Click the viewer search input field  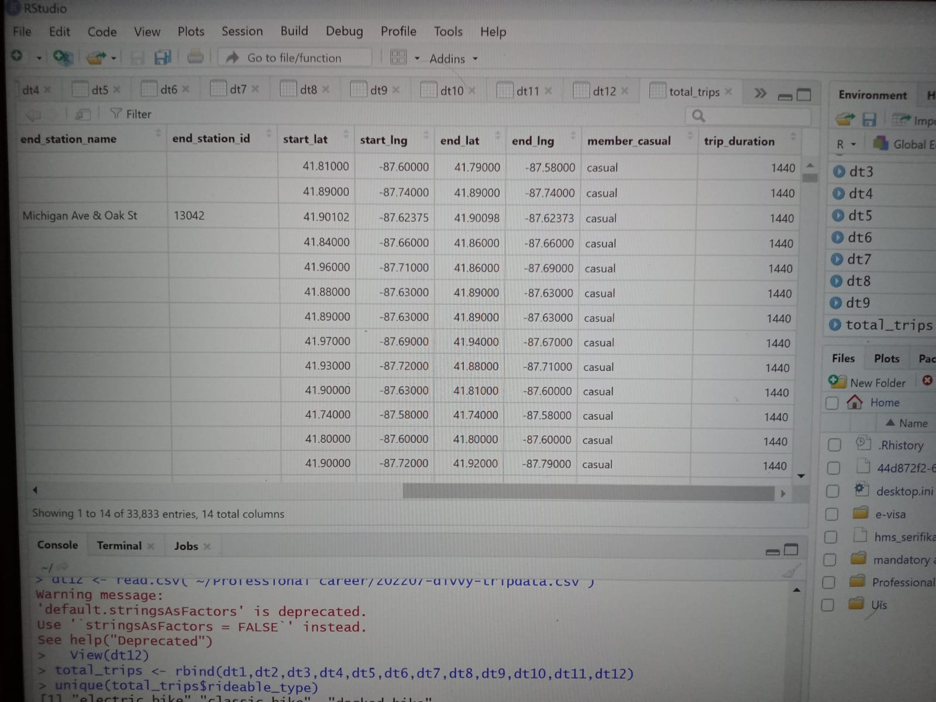click(748, 116)
